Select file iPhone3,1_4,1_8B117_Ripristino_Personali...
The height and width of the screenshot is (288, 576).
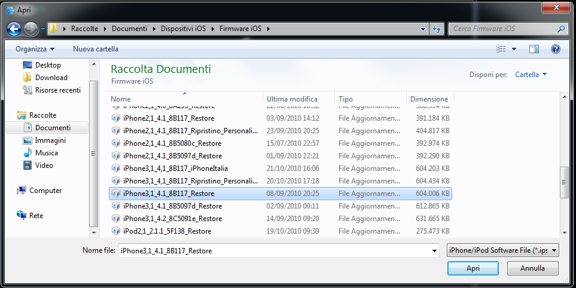click(x=281, y=181)
